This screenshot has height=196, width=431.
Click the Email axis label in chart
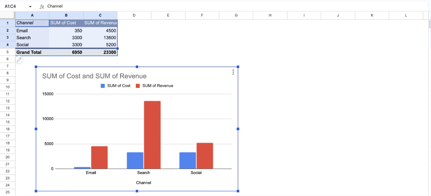pos(91,173)
